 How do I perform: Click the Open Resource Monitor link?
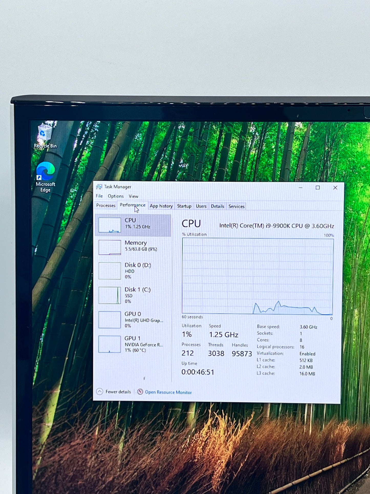coord(168,392)
